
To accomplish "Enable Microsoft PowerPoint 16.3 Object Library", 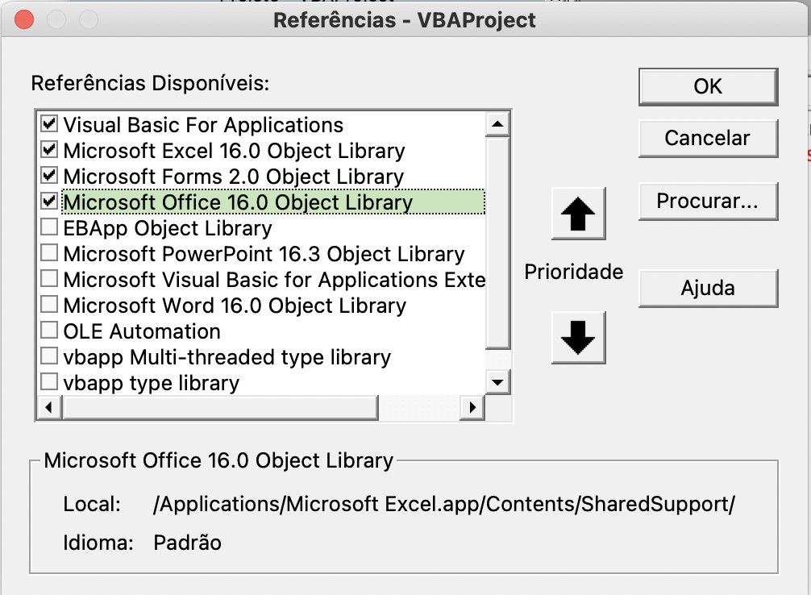I will click(49, 254).
